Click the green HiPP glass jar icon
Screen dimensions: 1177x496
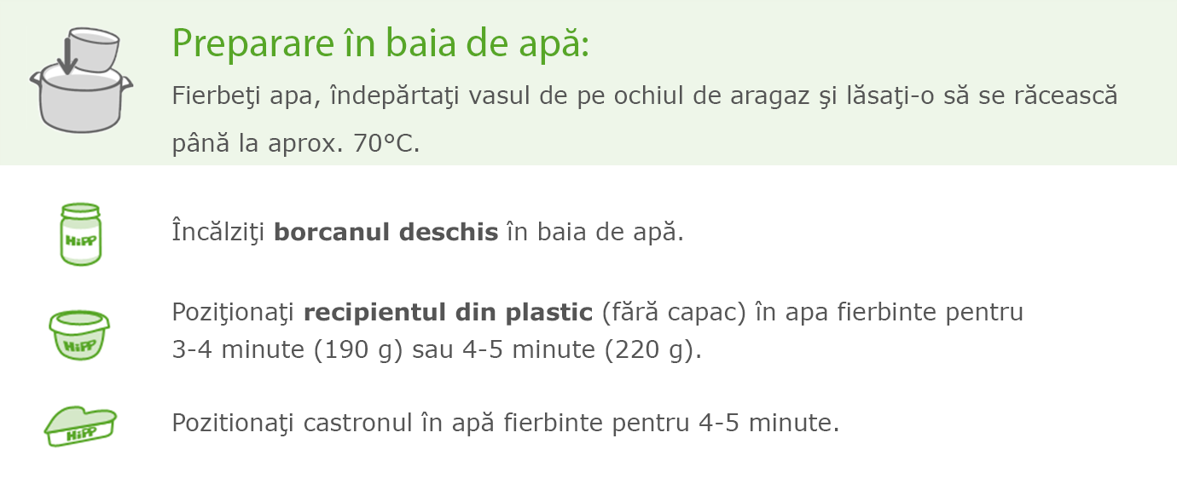[x=80, y=234]
